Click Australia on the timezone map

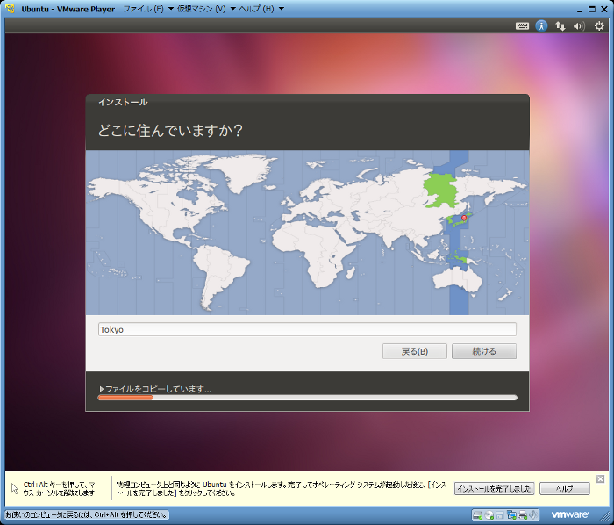[456, 279]
